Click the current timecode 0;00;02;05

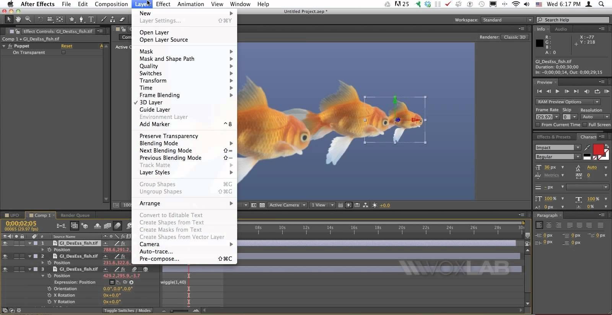pyautogui.click(x=21, y=223)
